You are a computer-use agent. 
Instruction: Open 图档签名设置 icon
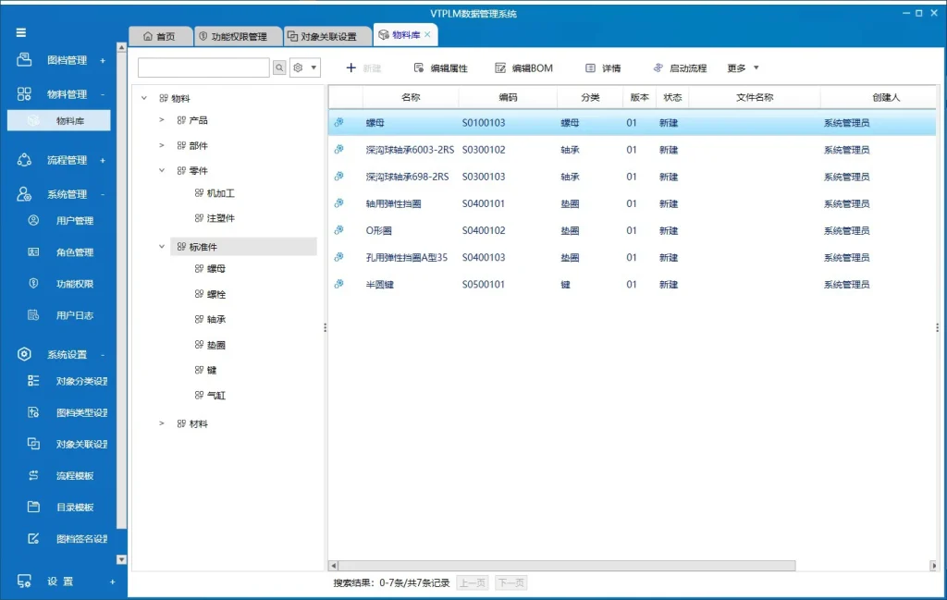click(33, 538)
